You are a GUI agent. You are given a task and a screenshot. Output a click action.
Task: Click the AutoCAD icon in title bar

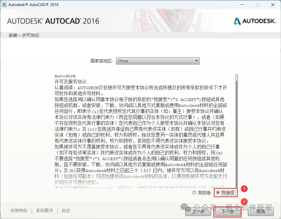click(x=4, y=5)
